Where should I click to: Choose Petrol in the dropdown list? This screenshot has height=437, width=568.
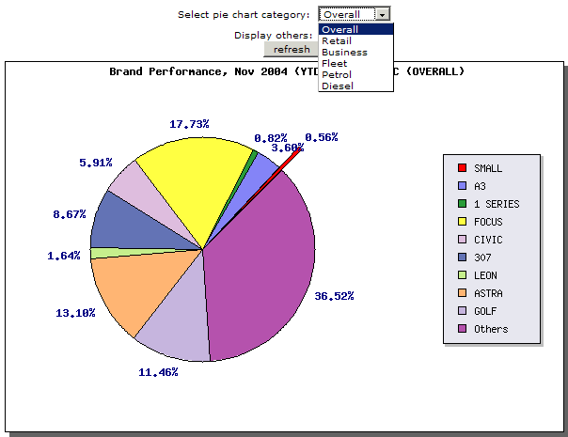coord(335,75)
